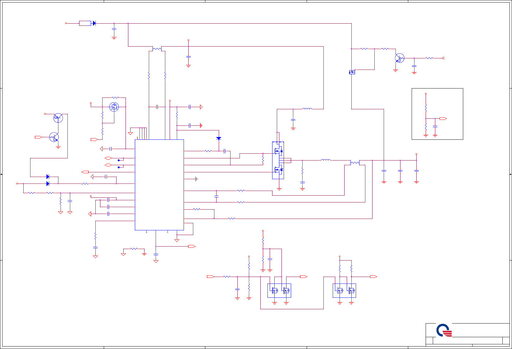Image resolution: width=512 pixels, height=349 pixels.
Task: Select the resistor bridging above the circled MOSFET
Action: pyautogui.click(x=115, y=97)
